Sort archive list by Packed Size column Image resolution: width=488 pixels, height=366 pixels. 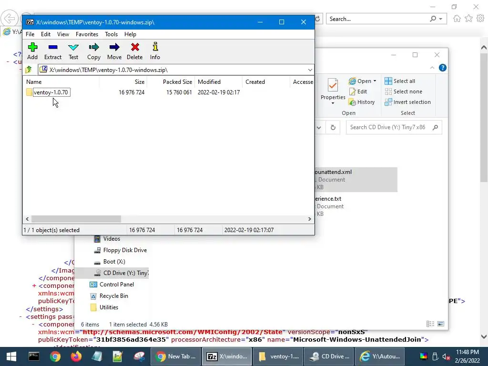[171, 82]
